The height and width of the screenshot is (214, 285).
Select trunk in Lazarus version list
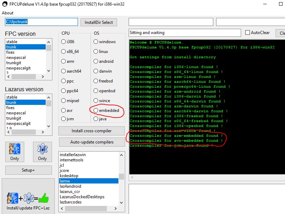[x=26, y=102]
